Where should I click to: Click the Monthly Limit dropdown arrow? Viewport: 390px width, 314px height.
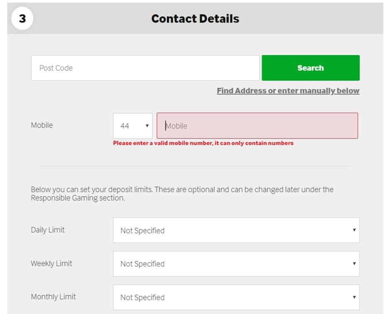pos(354,297)
